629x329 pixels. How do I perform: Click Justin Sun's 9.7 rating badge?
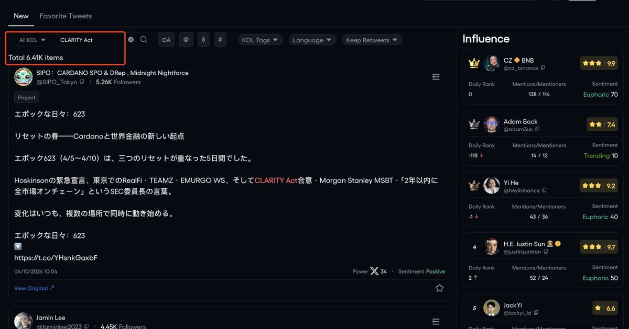599,247
